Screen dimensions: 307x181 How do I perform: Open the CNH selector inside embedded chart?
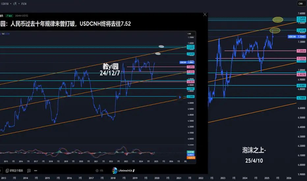189,34
